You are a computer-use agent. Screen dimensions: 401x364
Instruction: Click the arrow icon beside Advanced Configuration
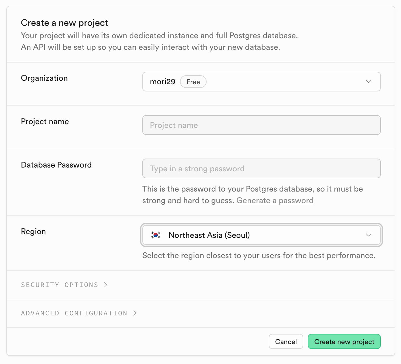pyautogui.click(x=135, y=313)
